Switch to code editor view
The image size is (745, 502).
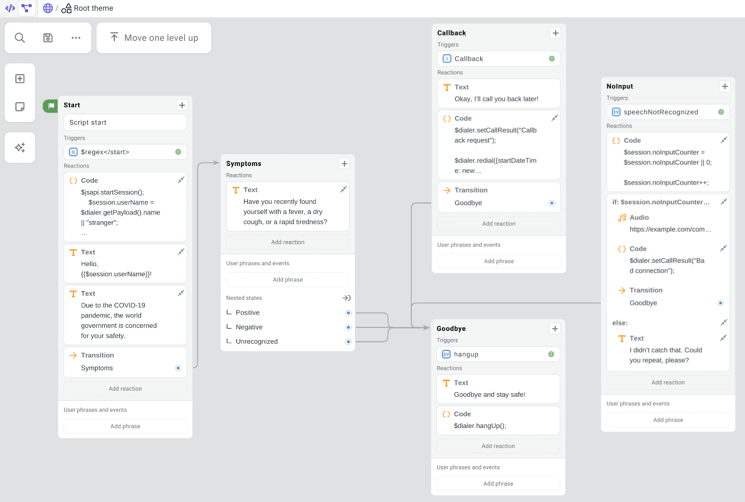coord(10,8)
